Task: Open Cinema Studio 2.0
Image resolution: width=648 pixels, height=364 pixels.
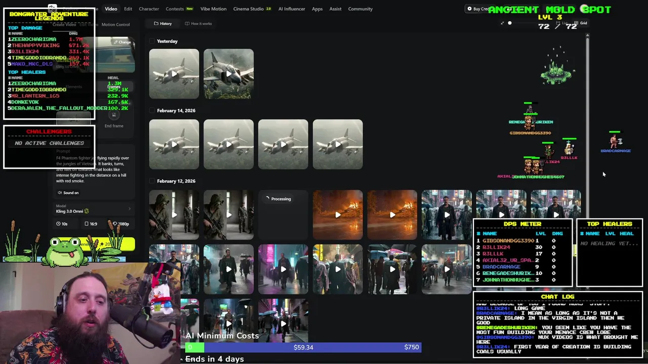Action: [x=252, y=9]
